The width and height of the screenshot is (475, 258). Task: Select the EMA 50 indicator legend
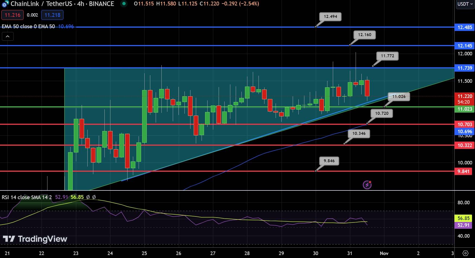[28, 27]
